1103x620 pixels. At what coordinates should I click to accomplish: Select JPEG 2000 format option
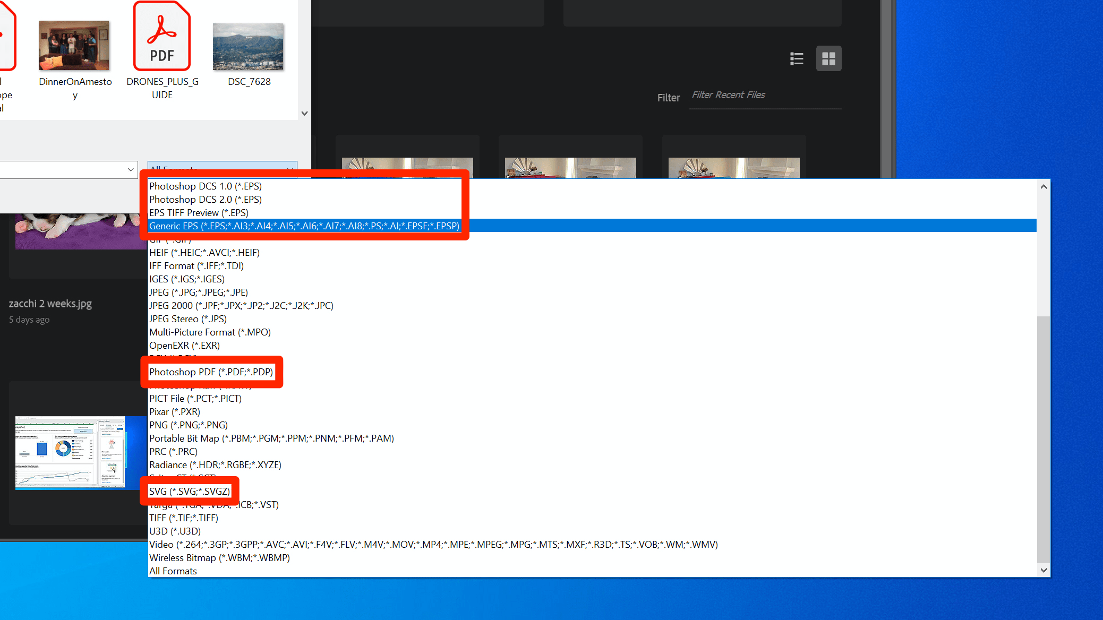pos(241,306)
